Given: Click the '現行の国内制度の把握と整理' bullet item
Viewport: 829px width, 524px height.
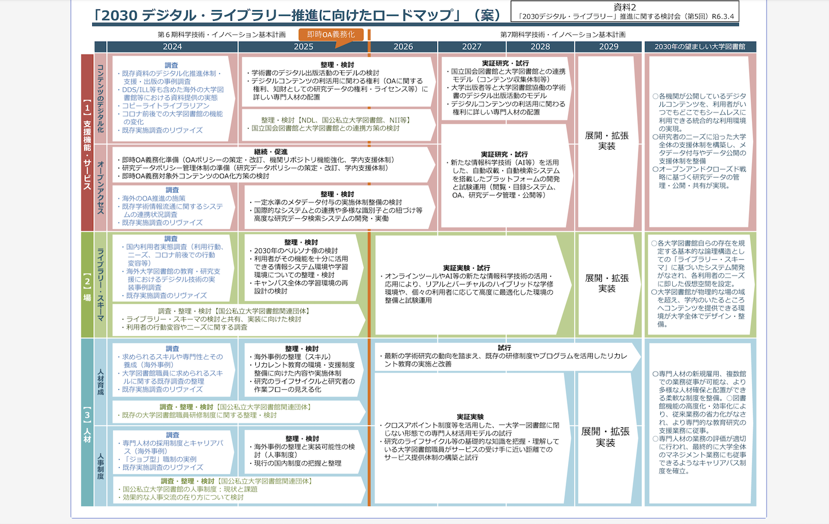Looking at the screenshot, I should (x=295, y=463).
